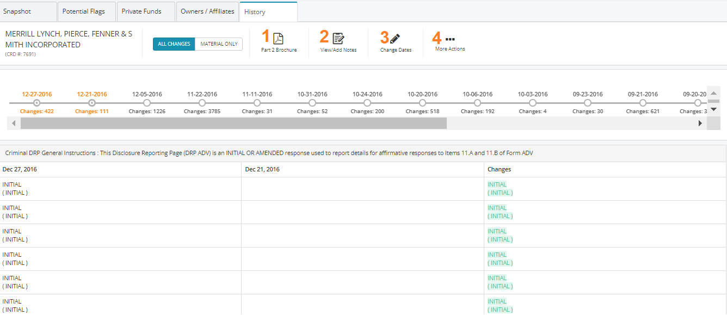The height and width of the screenshot is (315, 727).
Task: Pick the 10-31-2016 timeline point
Action: tap(312, 103)
